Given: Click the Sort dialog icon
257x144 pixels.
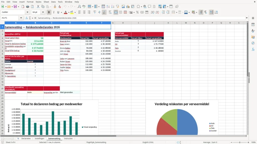Looking at the screenshot, I should tap(103, 6).
